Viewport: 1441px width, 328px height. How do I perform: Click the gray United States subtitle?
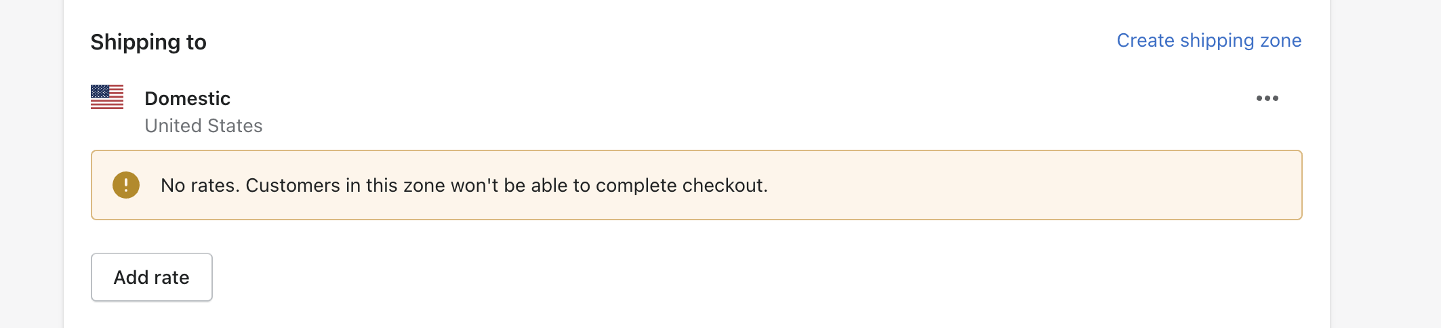(x=203, y=126)
